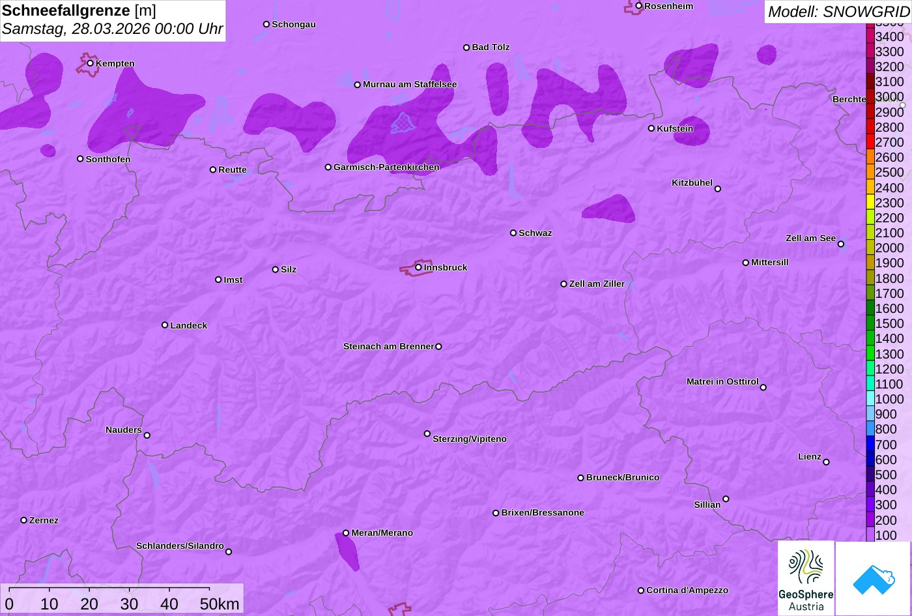Select the "Sonthofen" label

tap(108, 159)
